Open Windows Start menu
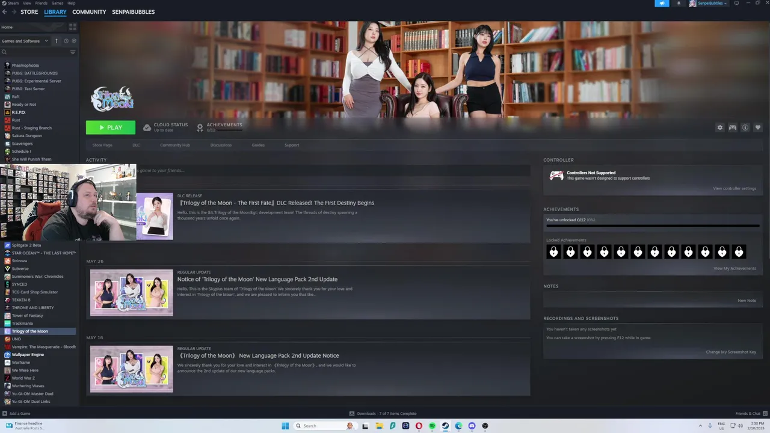Viewport: 770px width, 433px height. click(285, 426)
